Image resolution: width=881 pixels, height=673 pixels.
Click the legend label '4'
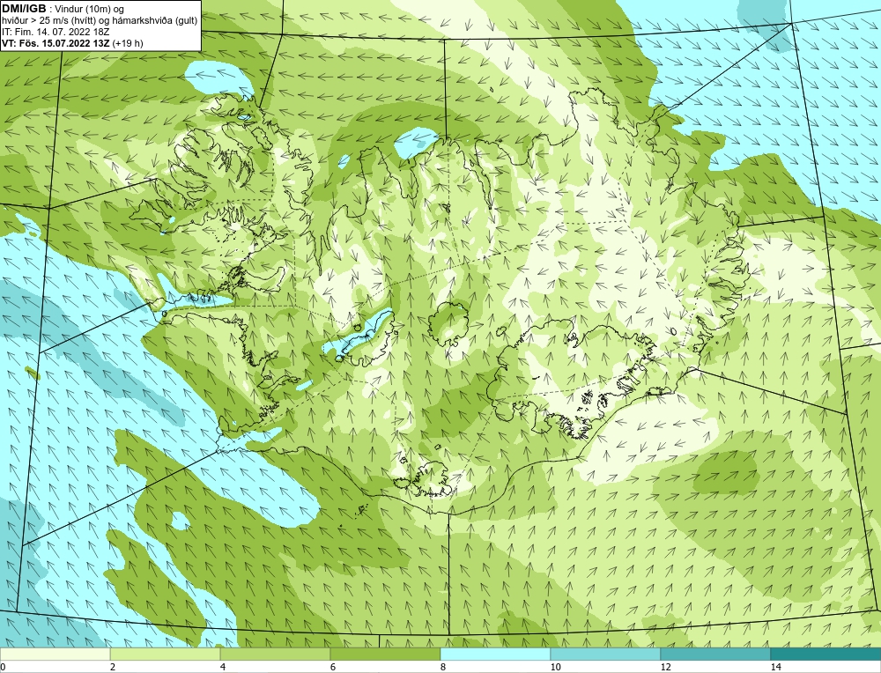point(223,667)
